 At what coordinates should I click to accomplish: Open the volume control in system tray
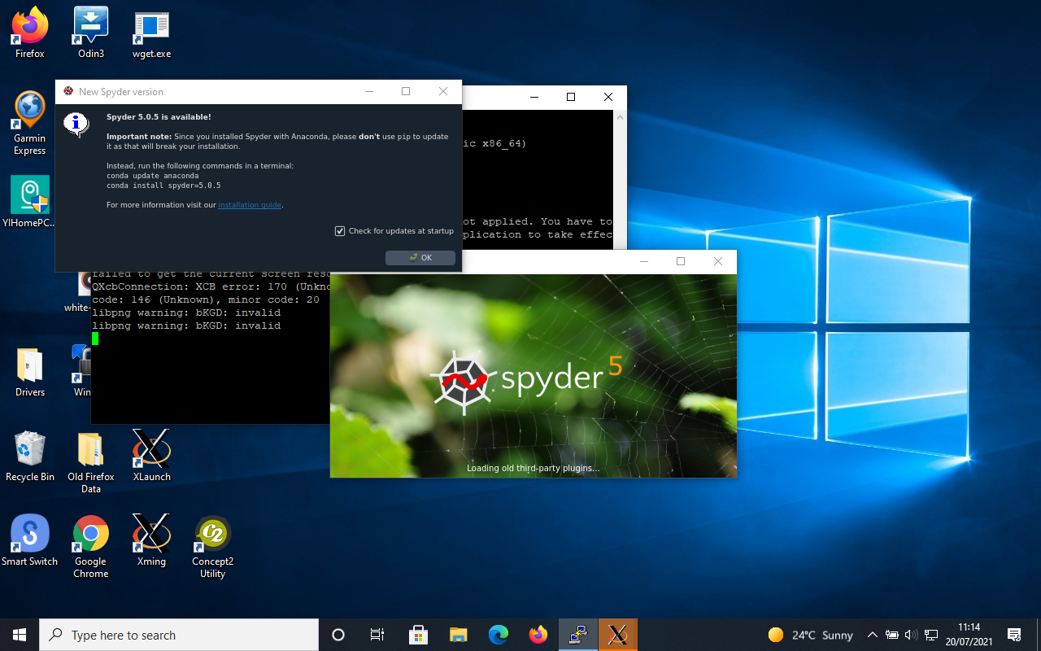click(x=911, y=635)
